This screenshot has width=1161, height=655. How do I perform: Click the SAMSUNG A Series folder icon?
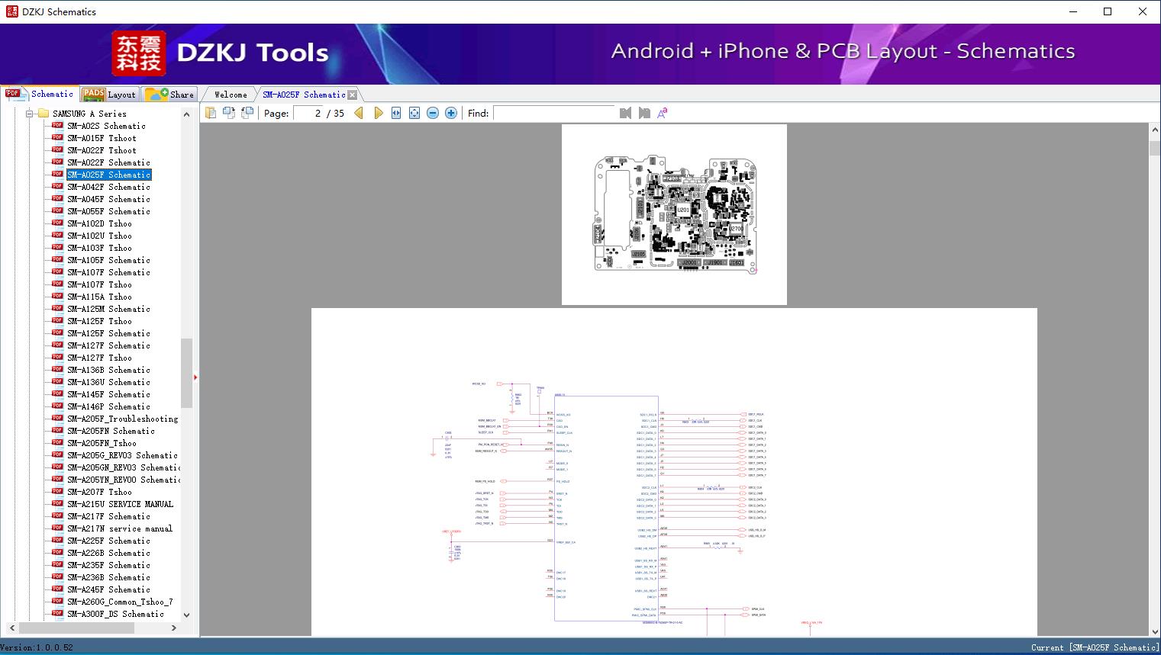44,114
